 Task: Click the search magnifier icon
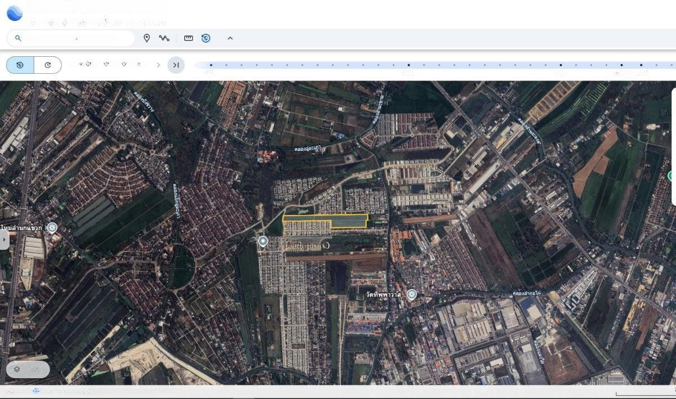[x=18, y=38]
